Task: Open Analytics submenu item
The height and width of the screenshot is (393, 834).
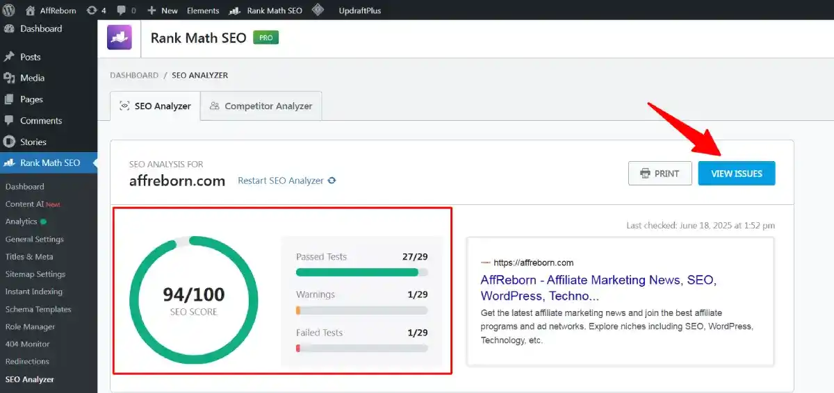Action: pos(26,221)
